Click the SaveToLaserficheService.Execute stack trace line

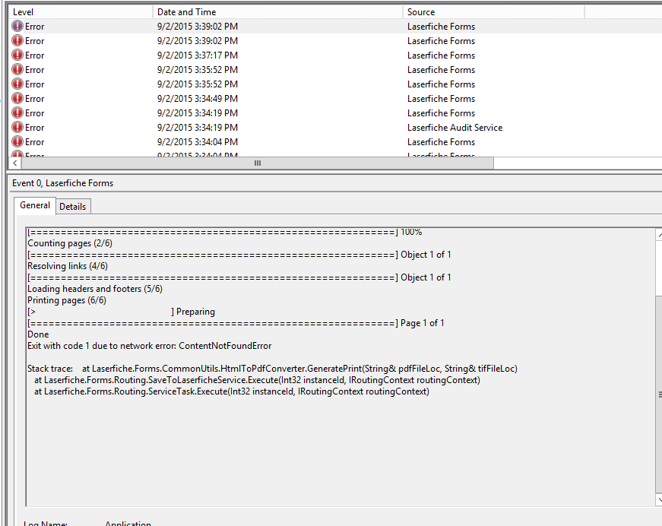pyautogui.click(x=257, y=380)
